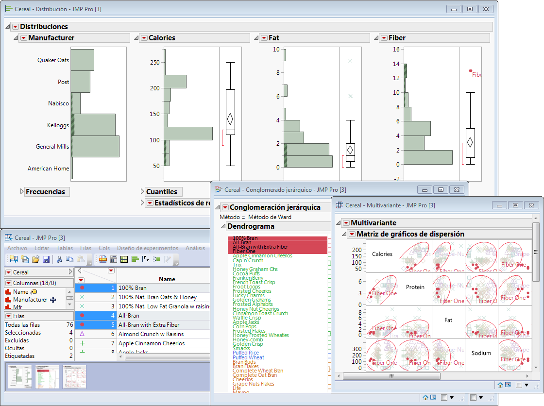Open red triangle menu for Calories

[x=143, y=38]
